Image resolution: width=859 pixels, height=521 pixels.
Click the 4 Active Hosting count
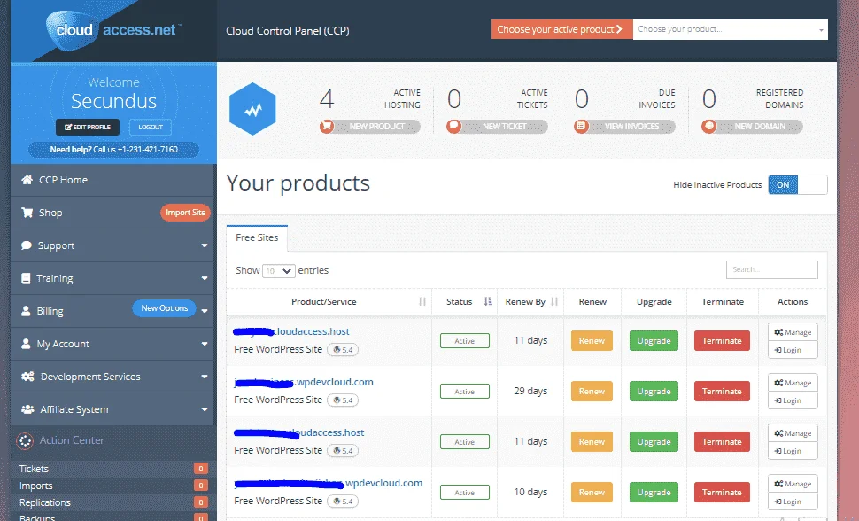(327, 98)
